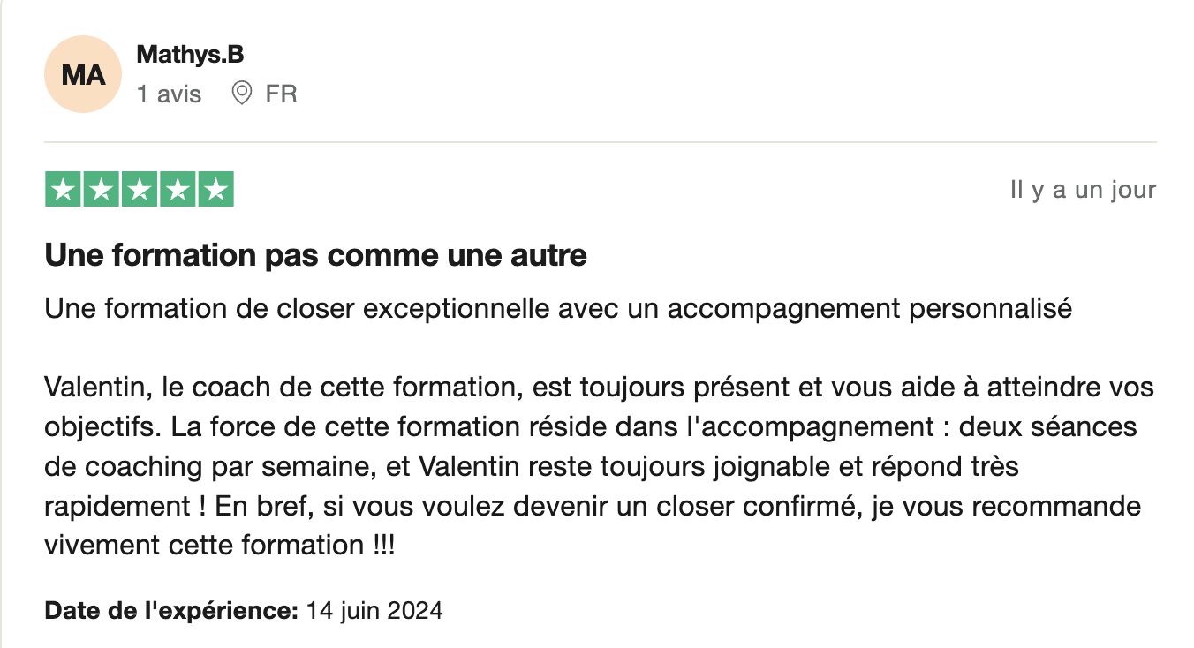Click the second green rating star
This screenshot has height=648, width=1194.
point(101,190)
